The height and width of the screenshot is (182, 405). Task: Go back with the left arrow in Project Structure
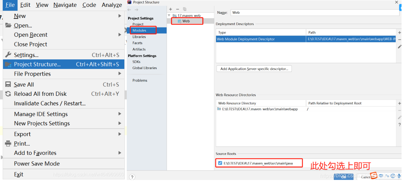pos(130,10)
